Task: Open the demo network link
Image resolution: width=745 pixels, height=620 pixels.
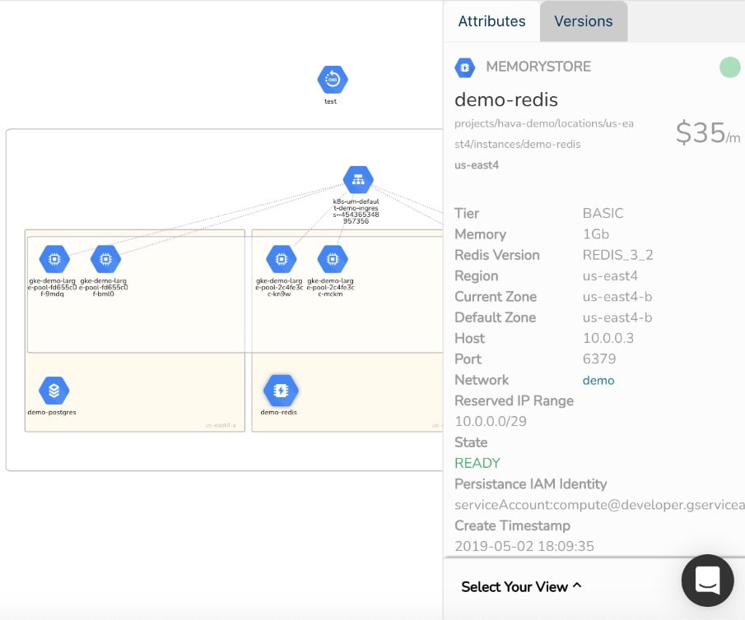Action: [598, 380]
